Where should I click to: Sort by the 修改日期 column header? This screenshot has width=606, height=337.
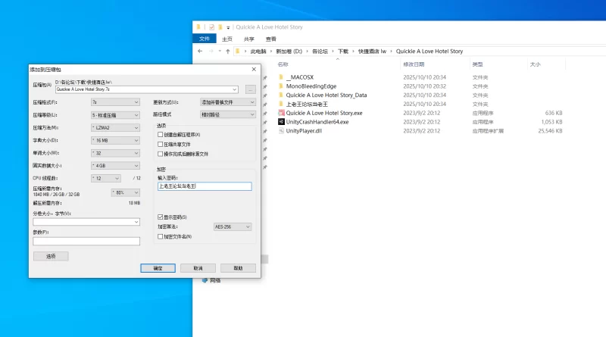(414, 64)
